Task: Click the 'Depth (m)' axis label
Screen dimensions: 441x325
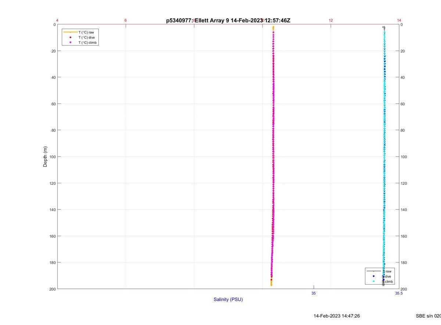Action: tap(45, 157)
